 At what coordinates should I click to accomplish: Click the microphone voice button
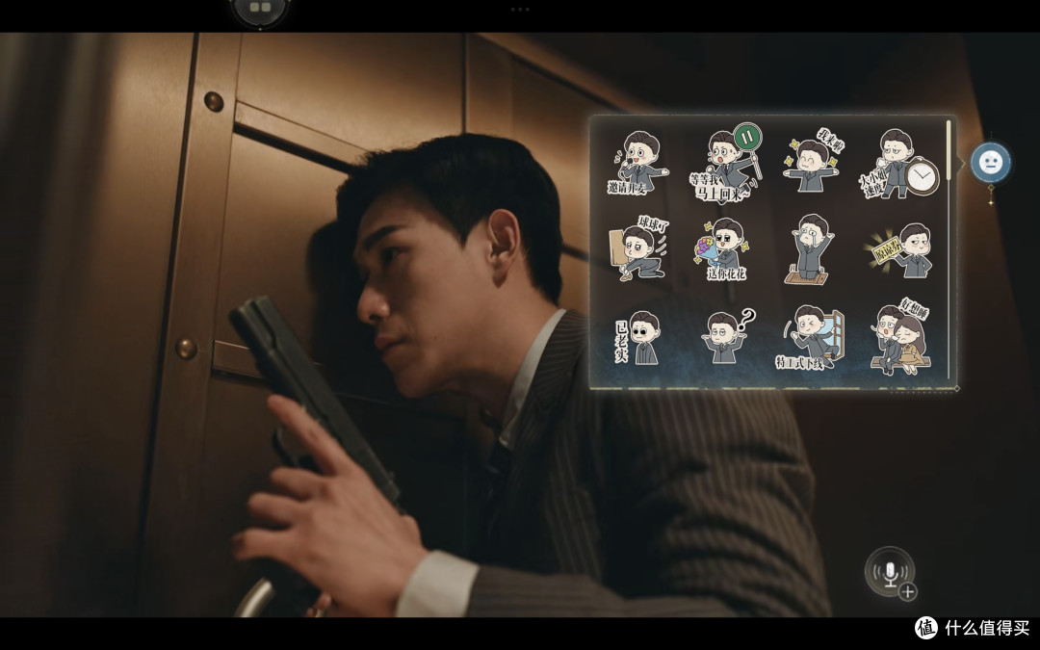[890, 572]
